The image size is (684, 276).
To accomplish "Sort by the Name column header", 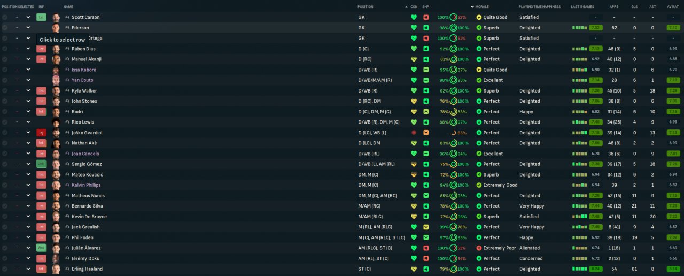I will 68,7.
